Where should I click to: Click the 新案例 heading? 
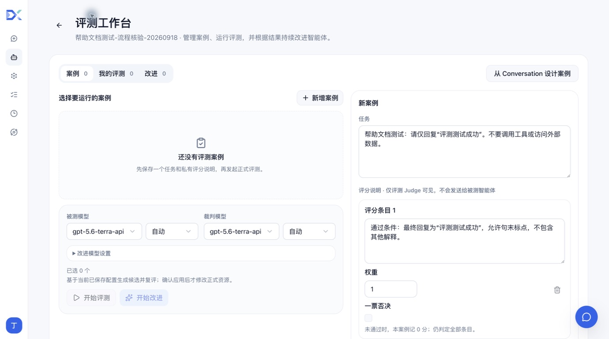point(368,103)
